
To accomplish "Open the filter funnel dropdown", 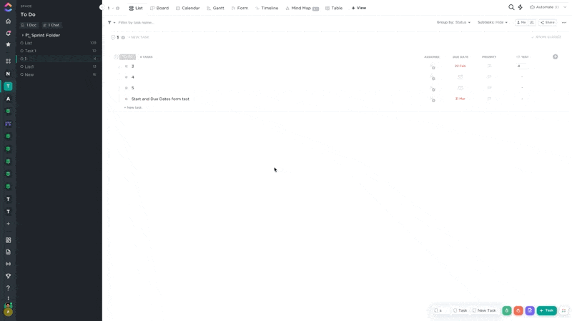I will pyautogui.click(x=112, y=23).
